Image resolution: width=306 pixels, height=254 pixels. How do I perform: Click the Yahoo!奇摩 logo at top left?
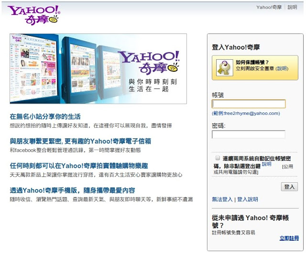point(34,15)
